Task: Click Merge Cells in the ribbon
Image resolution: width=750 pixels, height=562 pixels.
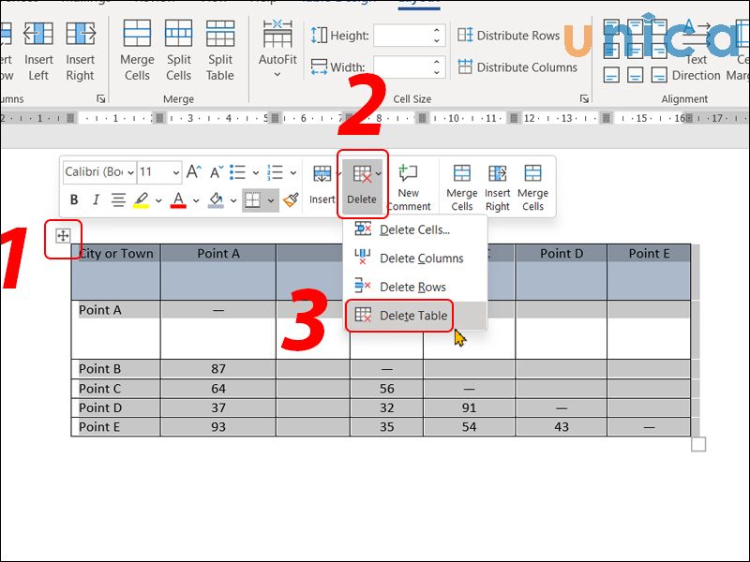Action: (x=137, y=51)
